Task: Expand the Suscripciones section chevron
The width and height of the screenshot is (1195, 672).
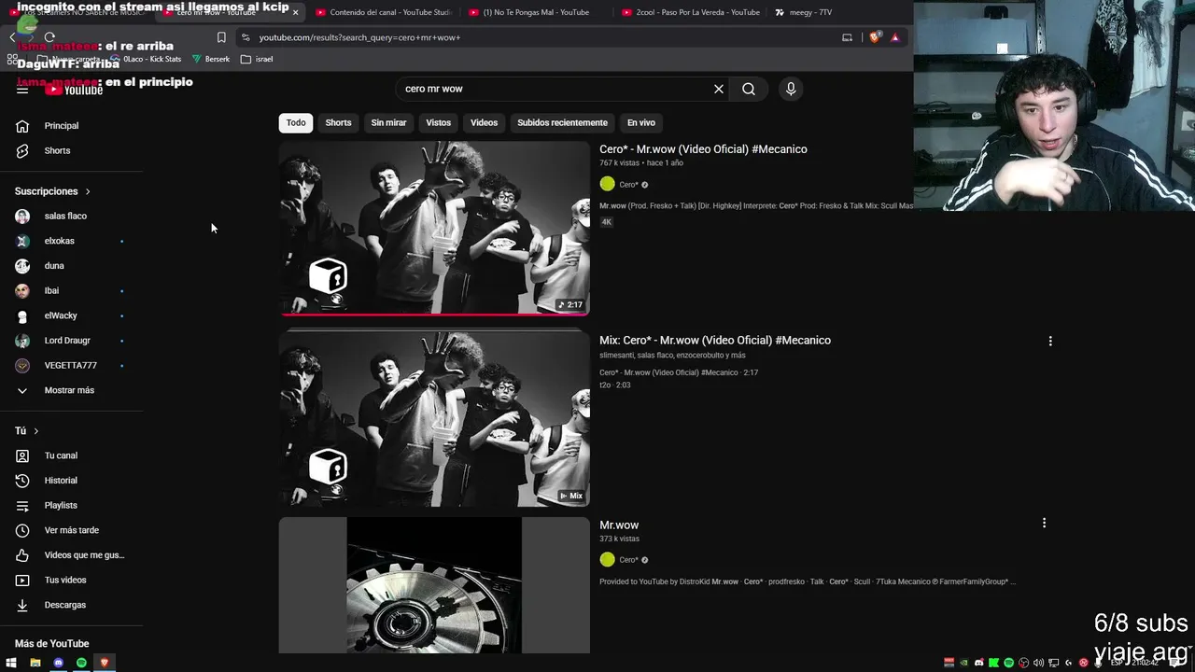Action: click(88, 191)
